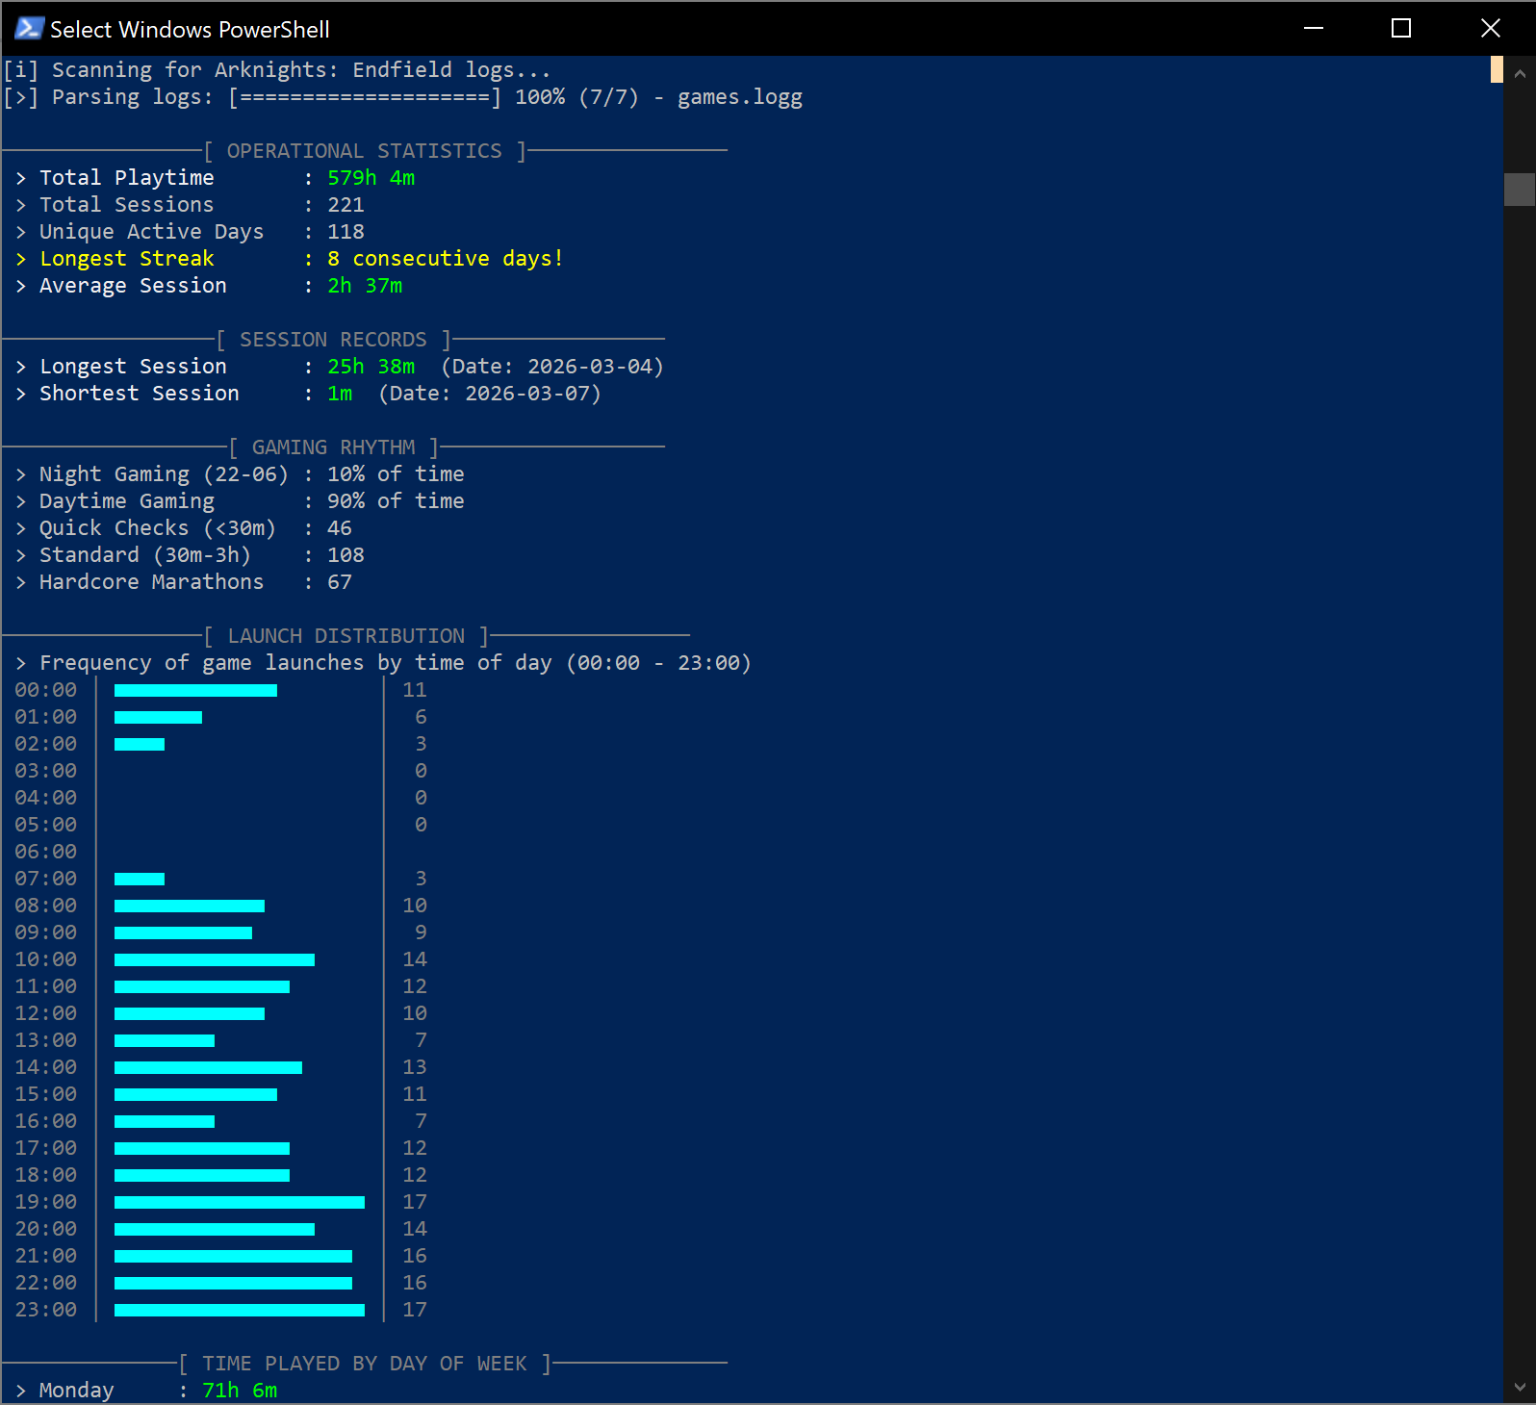Click the Hardcore Marathons value '67'
Image resolution: width=1536 pixels, height=1405 pixels.
click(340, 582)
